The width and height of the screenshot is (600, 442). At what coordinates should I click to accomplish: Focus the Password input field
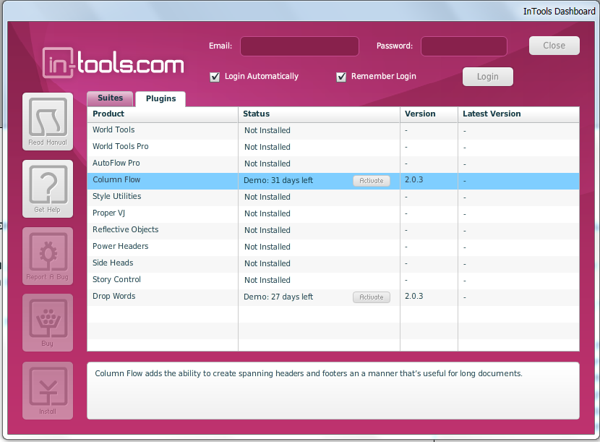coord(464,46)
